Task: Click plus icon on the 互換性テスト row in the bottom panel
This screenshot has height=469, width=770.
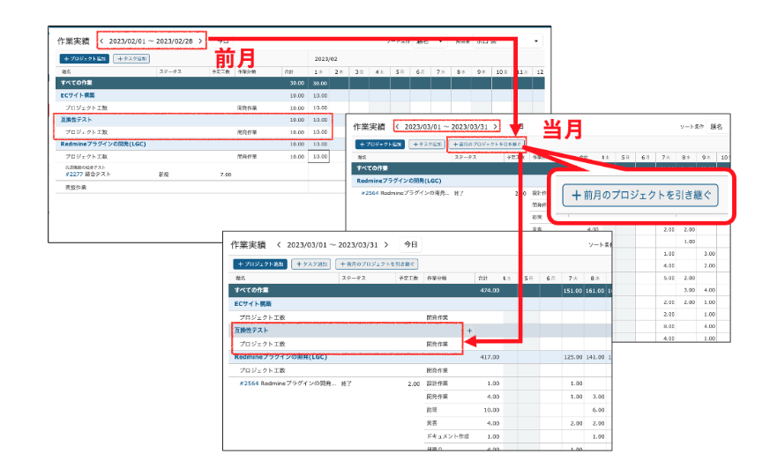Action: (x=469, y=330)
